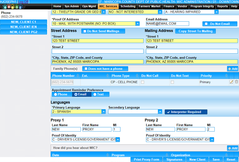Viewport: 239px width, 162px height.
Task: Click Copy Street To Mailing button
Action: [x=195, y=31]
